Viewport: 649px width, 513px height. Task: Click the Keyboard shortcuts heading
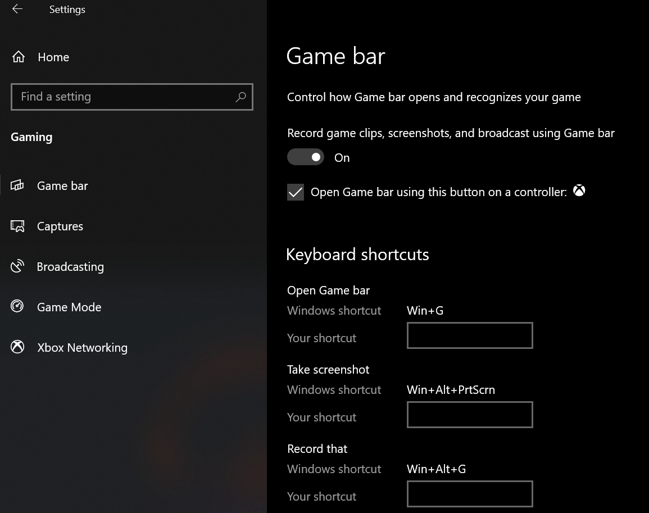point(357,254)
